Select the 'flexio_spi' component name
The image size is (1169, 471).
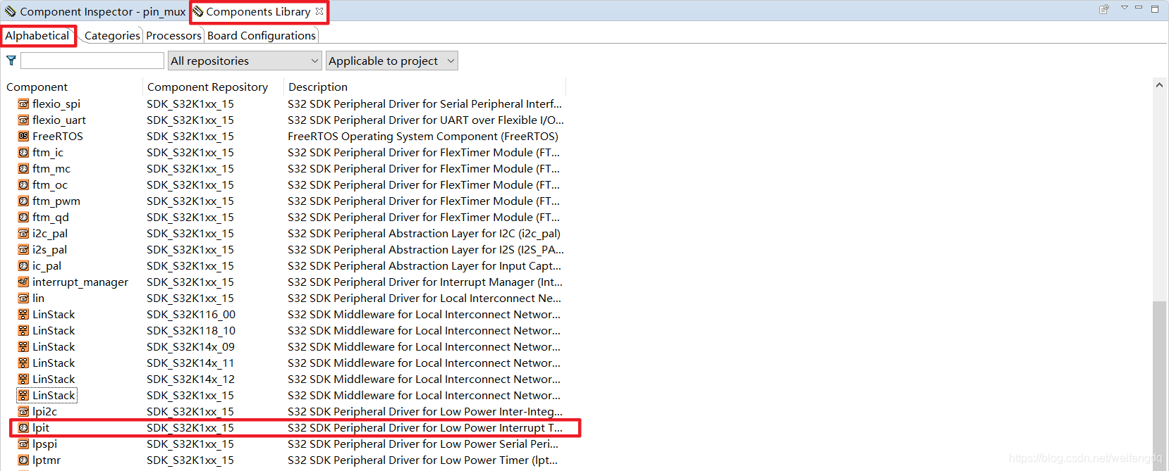pos(56,104)
